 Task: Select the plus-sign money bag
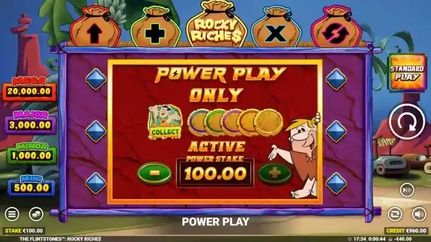pyautogui.click(x=155, y=28)
